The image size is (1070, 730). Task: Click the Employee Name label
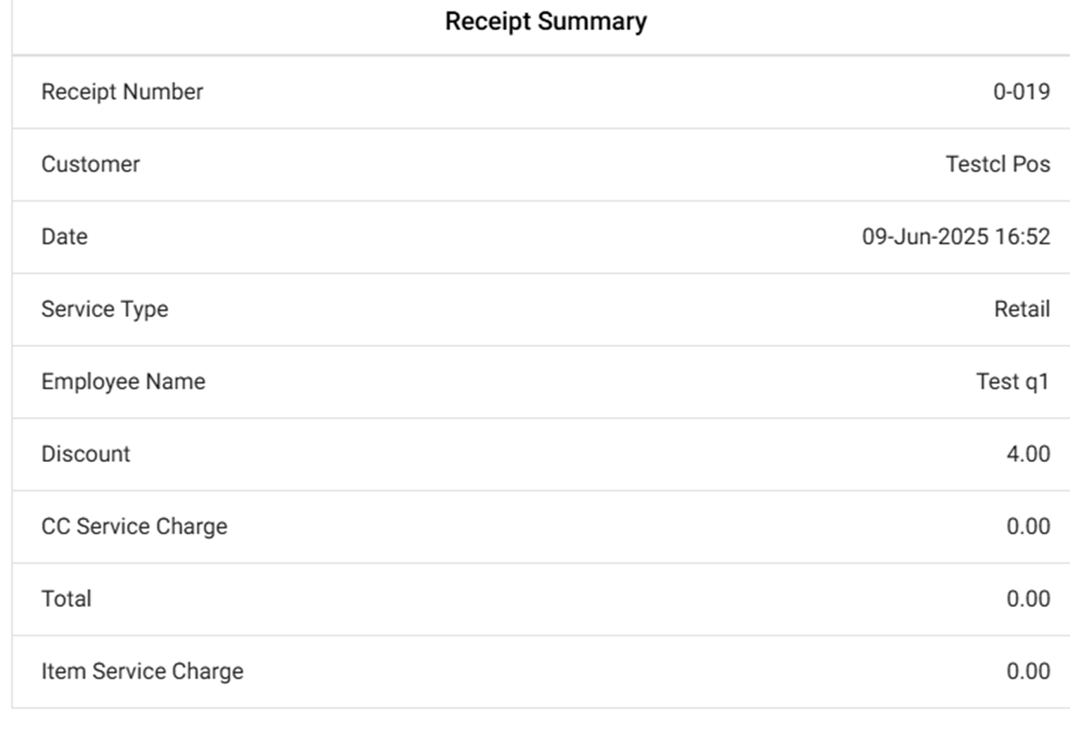tap(123, 382)
